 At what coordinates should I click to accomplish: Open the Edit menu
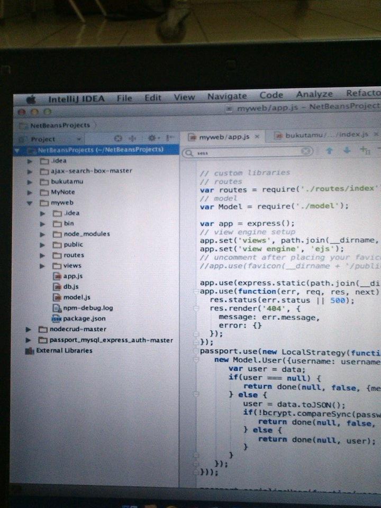(x=152, y=97)
